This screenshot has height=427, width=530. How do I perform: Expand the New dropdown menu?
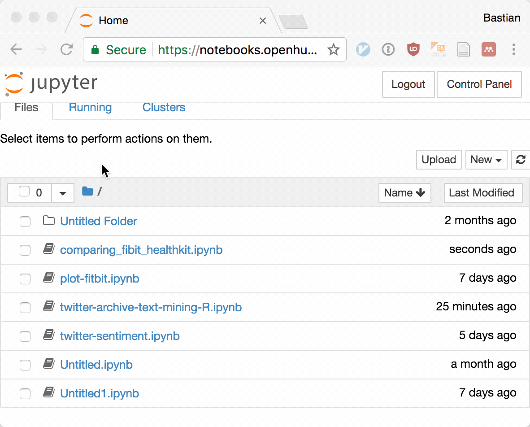click(x=486, y=160)
